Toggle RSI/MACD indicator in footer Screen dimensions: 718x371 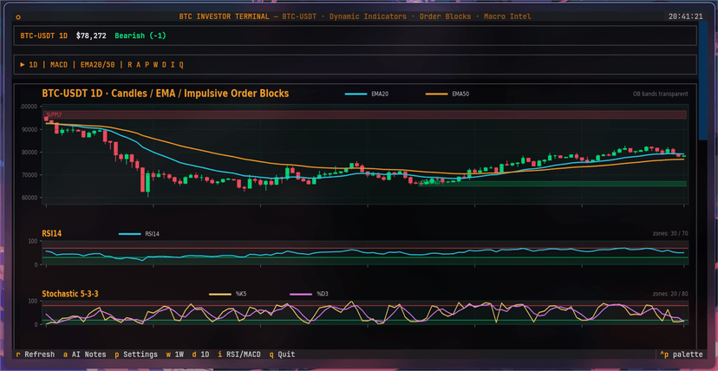coord(239,355)
